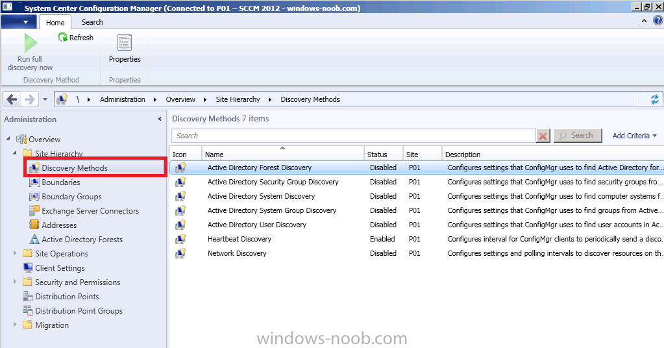Sort by the Status column header
664x348 pixels.
click(x=383, y=153)
